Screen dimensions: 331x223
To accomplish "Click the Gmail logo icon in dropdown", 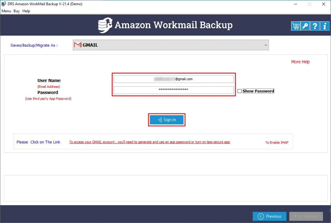I will 78,45.
